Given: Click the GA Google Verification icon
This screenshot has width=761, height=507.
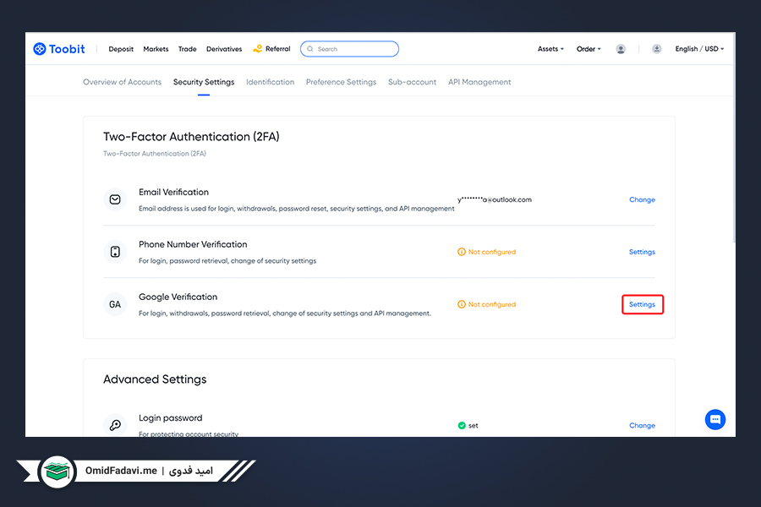Looking at the screenshot, I should (115, 304).
